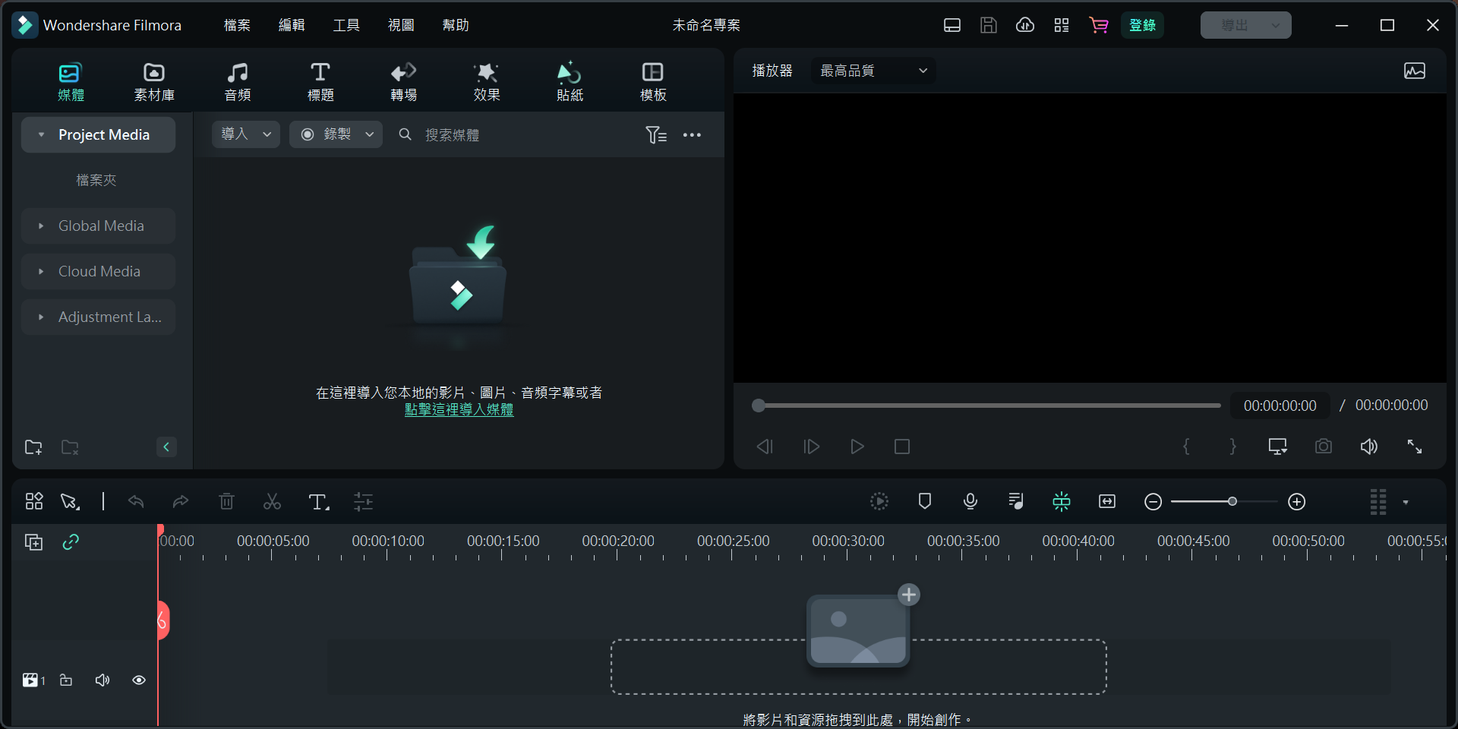Click the save project icon

click(x=989, y=25)
